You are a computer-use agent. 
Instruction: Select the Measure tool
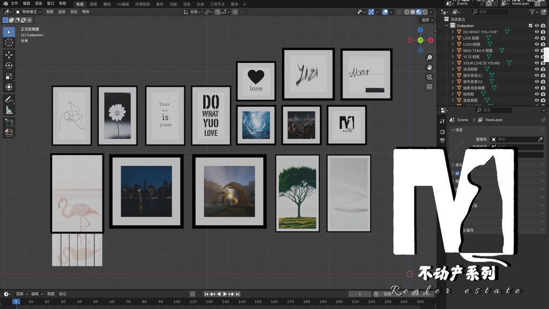point(9,111)
